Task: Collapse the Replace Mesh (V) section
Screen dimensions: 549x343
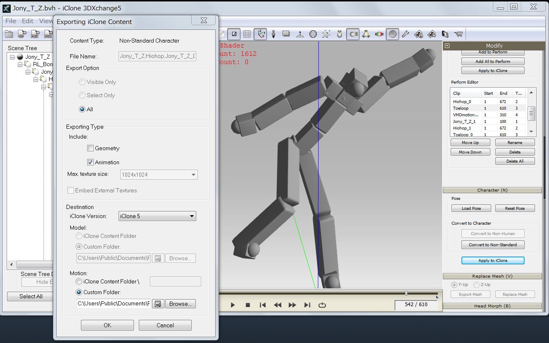Action: click(x=492, y=276)
